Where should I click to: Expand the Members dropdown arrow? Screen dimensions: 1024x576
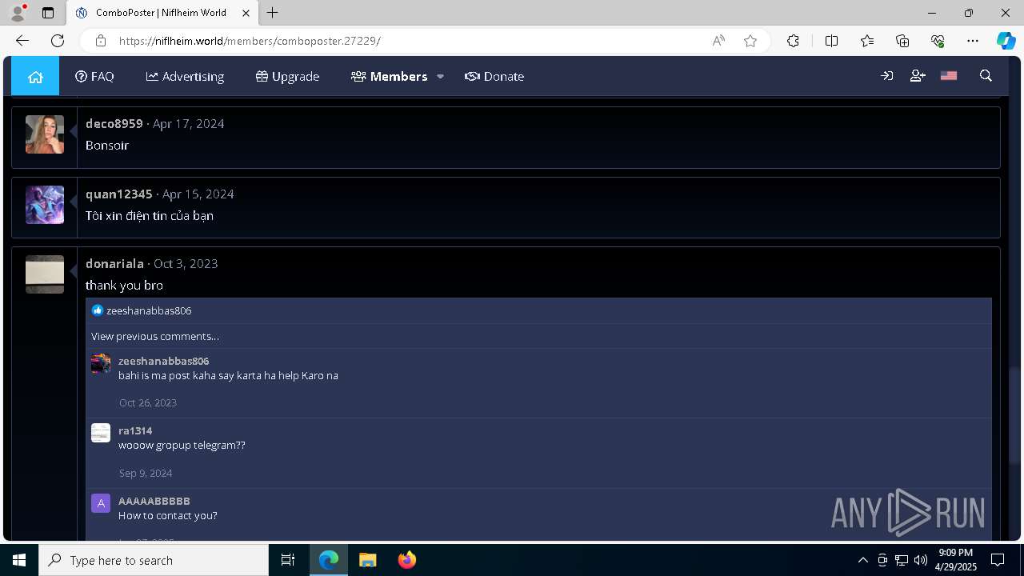[440, 77]
